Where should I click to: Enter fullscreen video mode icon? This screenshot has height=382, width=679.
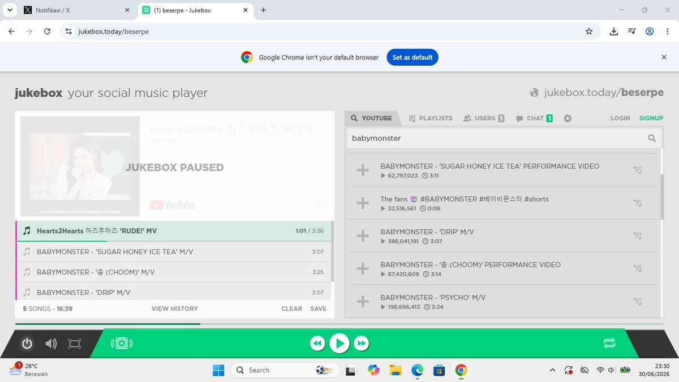click(75, 344)
